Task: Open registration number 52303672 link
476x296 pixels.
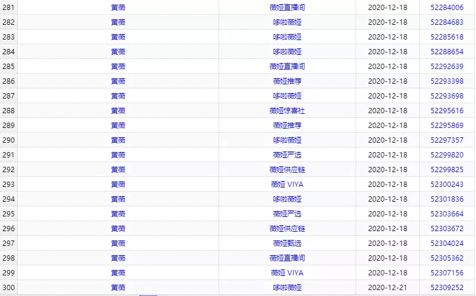Action: click(x=447, y=228)
